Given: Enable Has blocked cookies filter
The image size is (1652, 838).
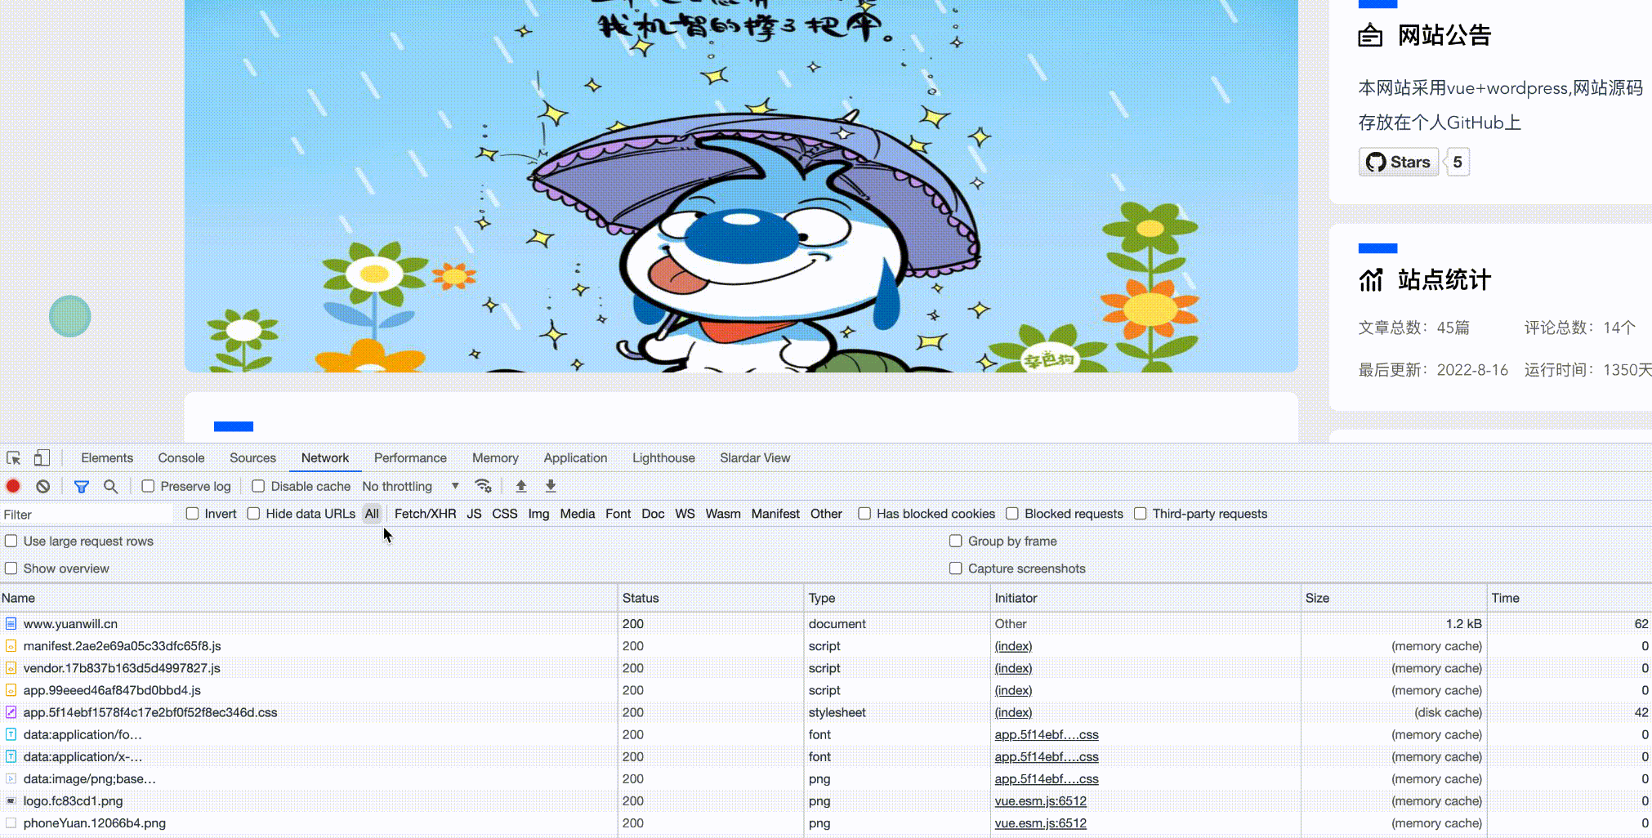Looking at the screenshot, I should [x=864, y=514].
